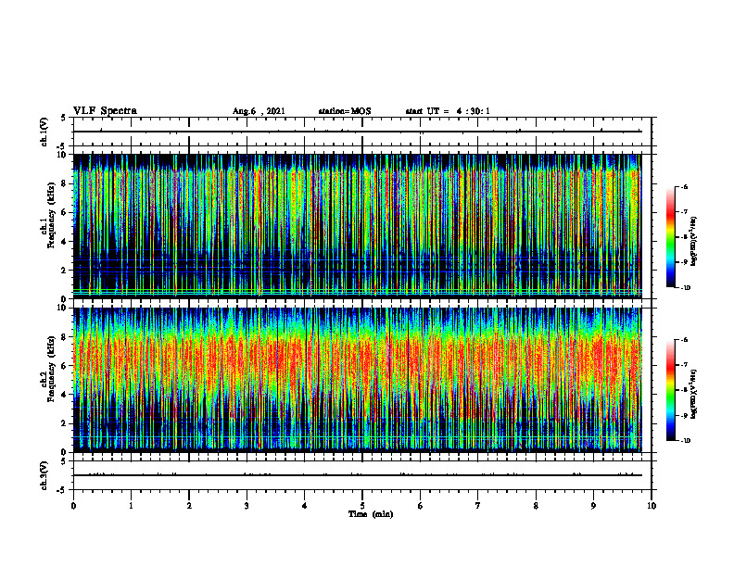Click the ch.1 voltage waveform trace
Viewport: 734px width, 567px height.
(x=357, y=132)
